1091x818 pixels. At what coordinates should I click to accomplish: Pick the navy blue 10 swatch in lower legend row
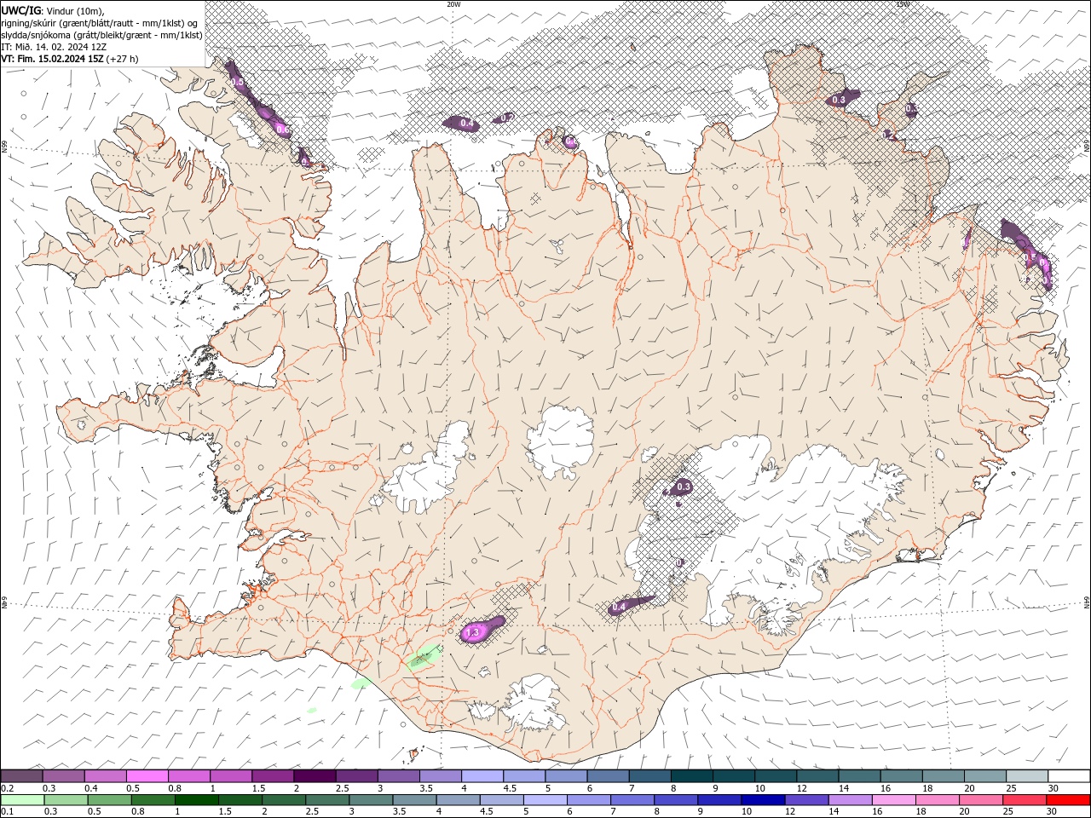point(762,800)
